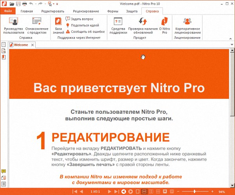
Task: Click the Nitro Pro application logo icon
Action: point(4,4)
